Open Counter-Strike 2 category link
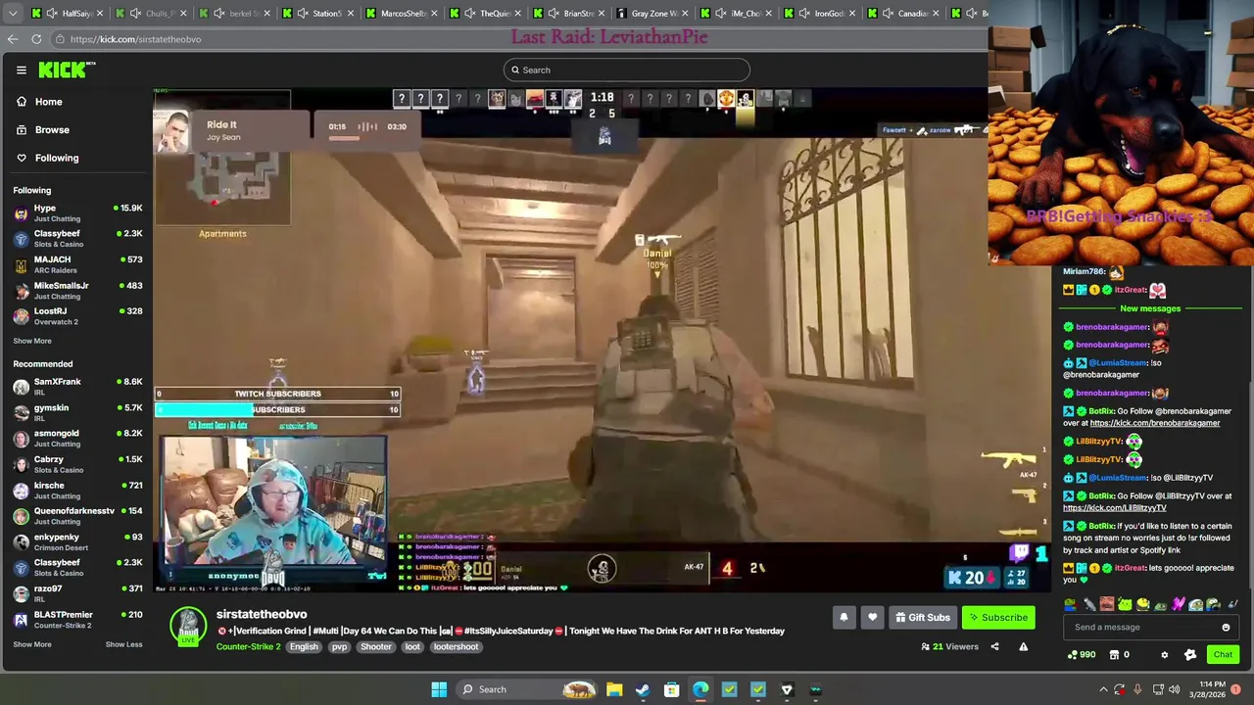Image resolution: width=1254 pixels, height=705 pixels. point(248,646)
